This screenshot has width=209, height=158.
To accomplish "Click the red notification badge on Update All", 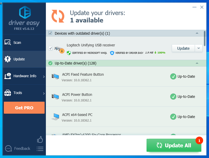I will click(199, 140).
